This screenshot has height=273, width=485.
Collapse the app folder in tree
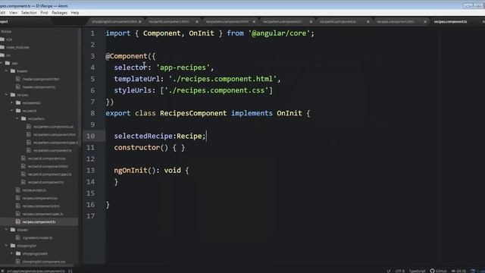tap(2, 63)
